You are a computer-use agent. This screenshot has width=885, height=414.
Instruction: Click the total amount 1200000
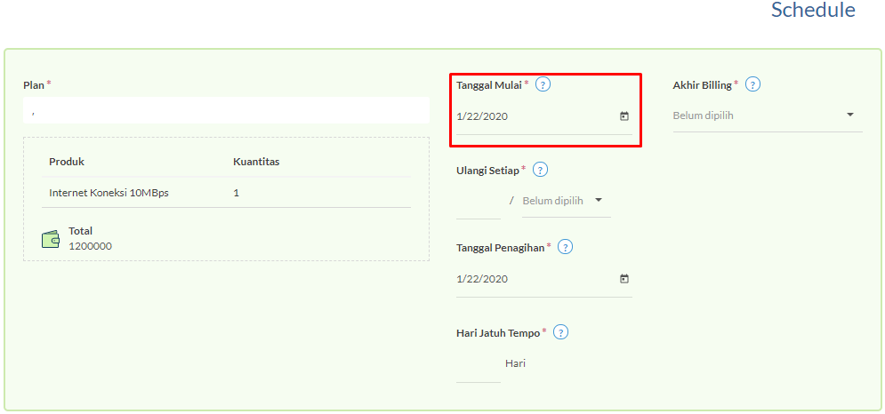click(x=91, y=246)
